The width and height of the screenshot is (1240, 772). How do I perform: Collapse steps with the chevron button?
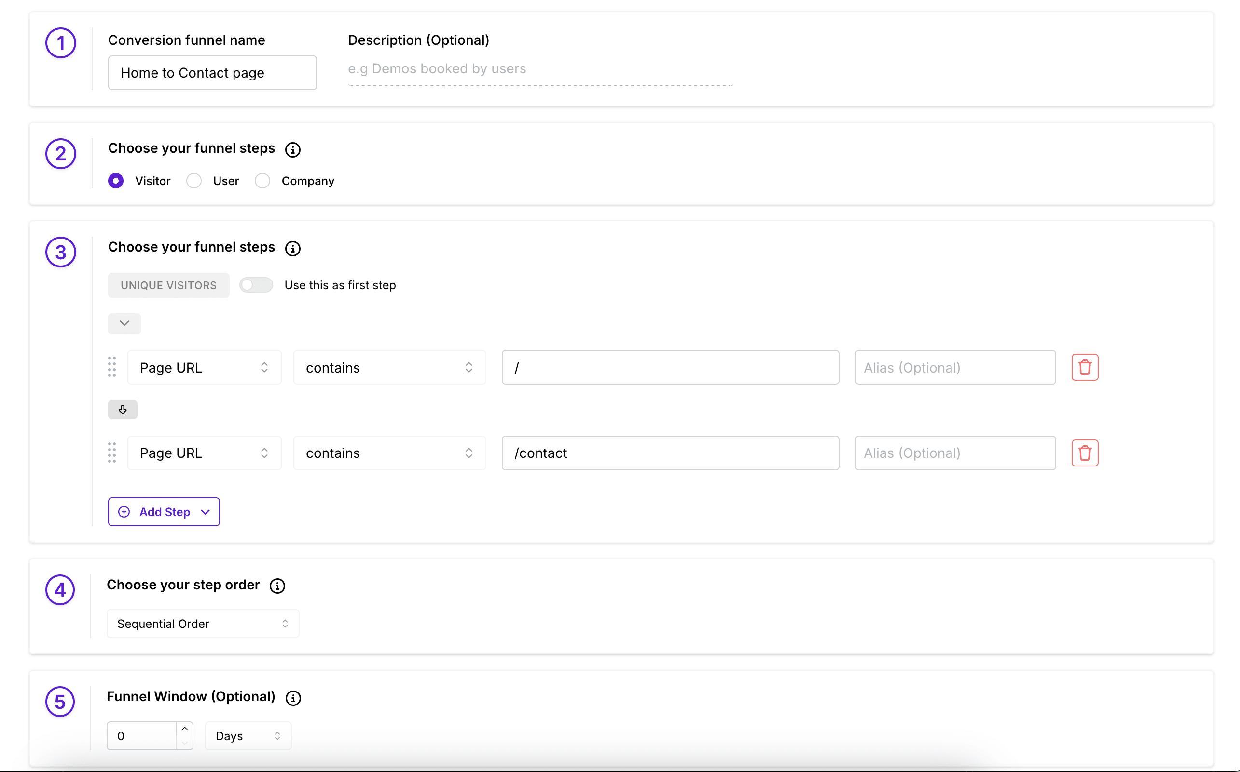point(124,324)
